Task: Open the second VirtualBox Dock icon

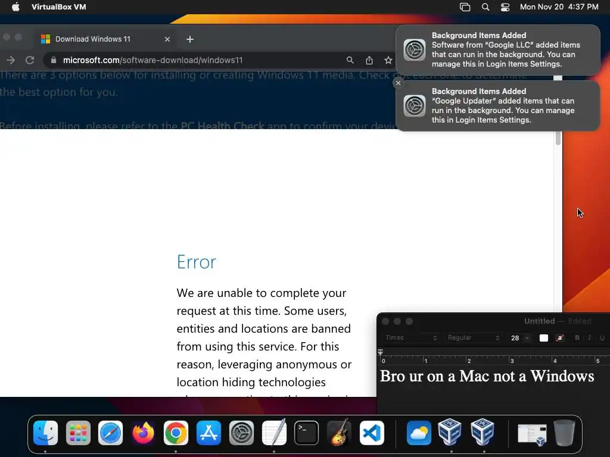Action: [483, 432]
